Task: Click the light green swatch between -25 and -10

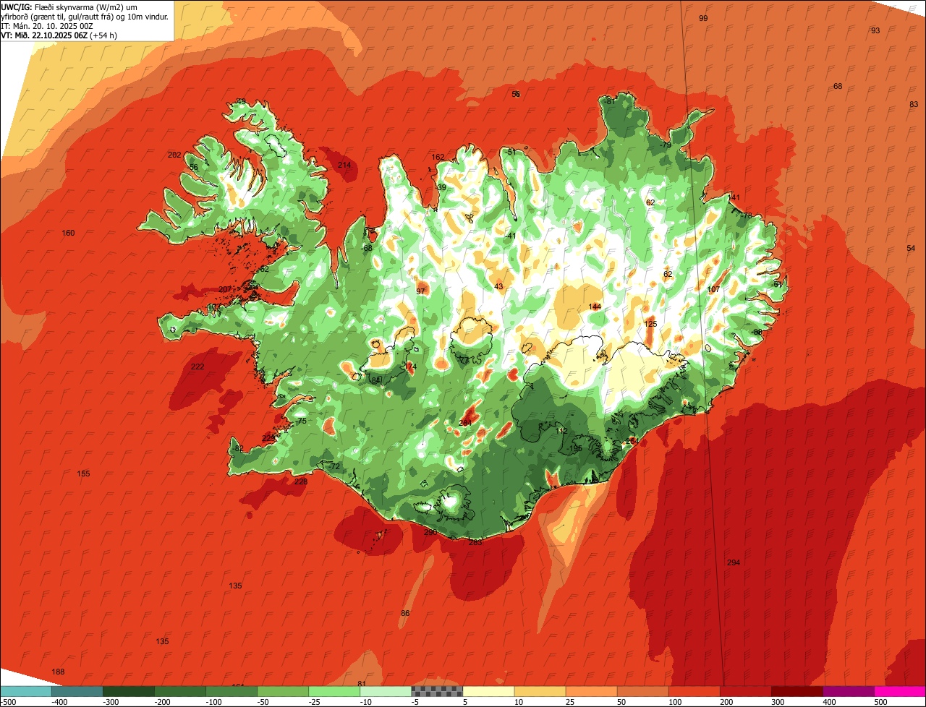Action: [x=334, y=692]
